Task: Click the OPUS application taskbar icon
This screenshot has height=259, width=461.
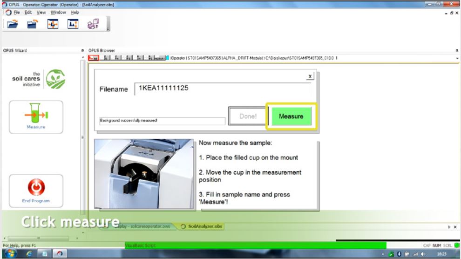Action: coord(60,253)
